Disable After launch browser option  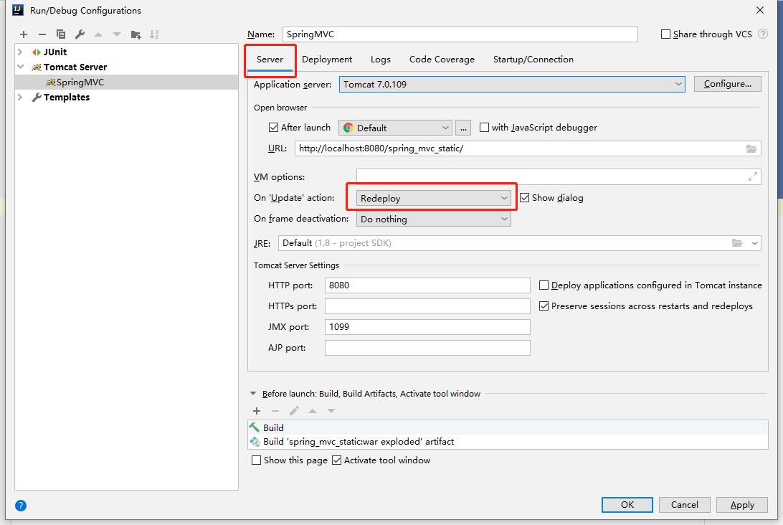tap(273, 128)
